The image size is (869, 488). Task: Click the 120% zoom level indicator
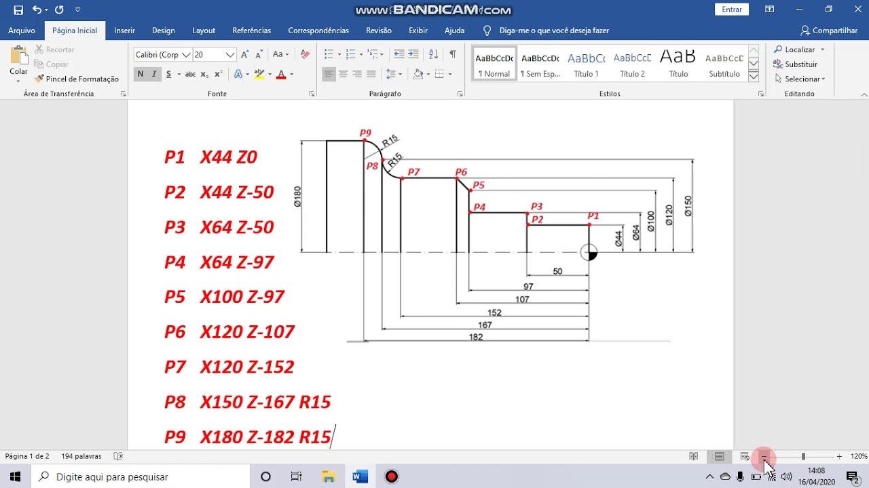859,456
